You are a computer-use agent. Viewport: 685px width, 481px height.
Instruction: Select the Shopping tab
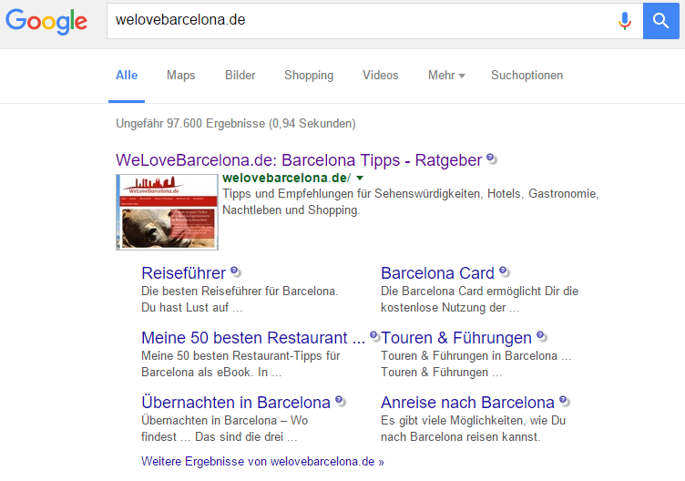309,75
